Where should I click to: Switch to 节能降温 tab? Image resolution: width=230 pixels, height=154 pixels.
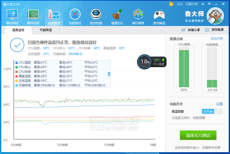(x=46, y=30)
